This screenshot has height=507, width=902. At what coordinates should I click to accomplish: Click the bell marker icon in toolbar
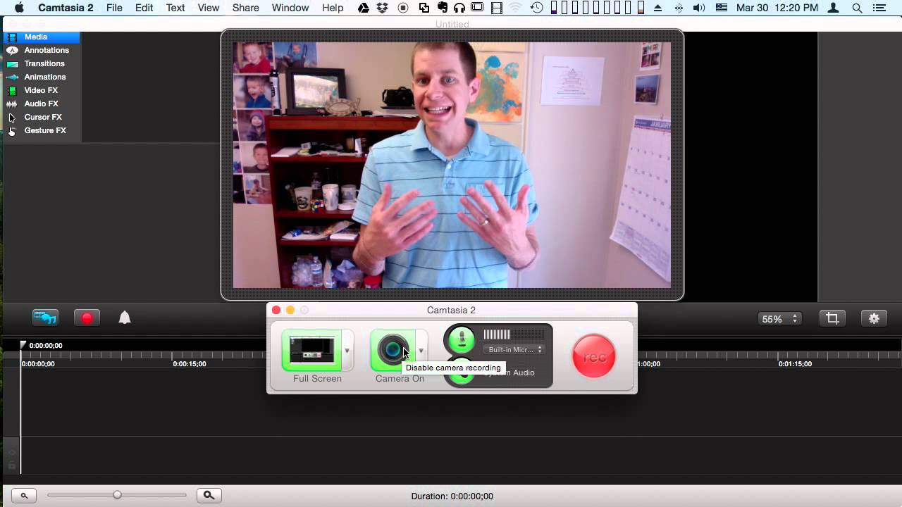coord(125,318)
